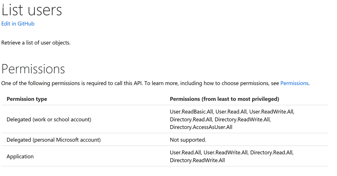Click the List users page title
337x176 pixels.
[x=32, y=10]
